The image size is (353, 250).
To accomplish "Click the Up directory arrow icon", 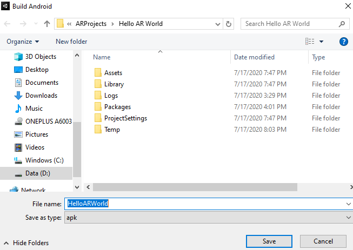I will coord(47,24).
